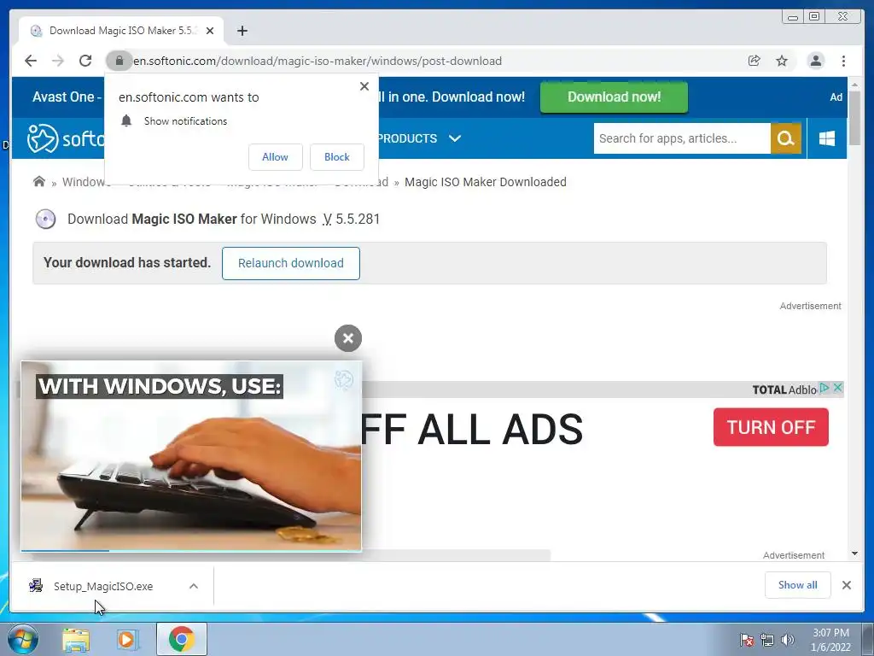Viewport: 874px width, 656px height.
Task: Open AdChoices info icon on ad
Action: [x=824, y=388]
